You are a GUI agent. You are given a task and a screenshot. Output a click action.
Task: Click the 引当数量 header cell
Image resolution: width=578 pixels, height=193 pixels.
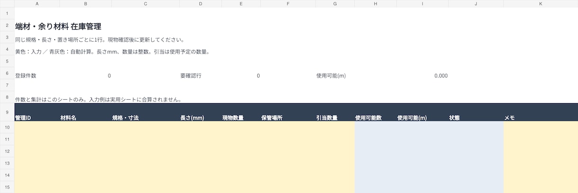click(x=335, y=112)
